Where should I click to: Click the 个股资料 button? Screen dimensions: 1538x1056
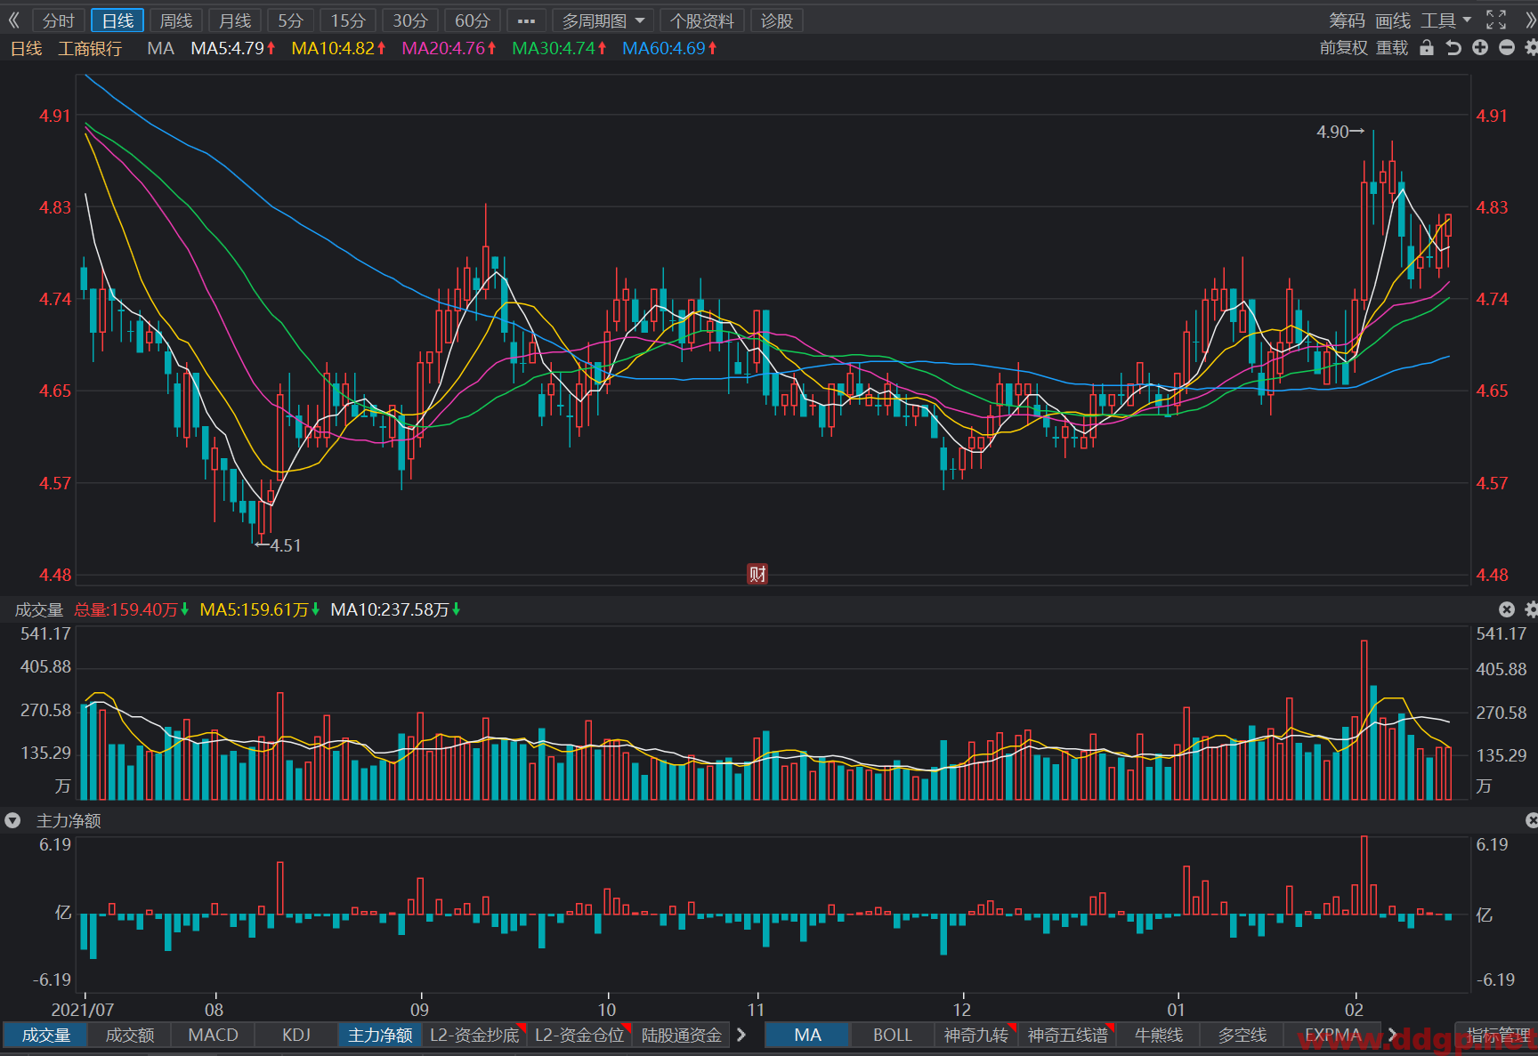tap(702, 20)
